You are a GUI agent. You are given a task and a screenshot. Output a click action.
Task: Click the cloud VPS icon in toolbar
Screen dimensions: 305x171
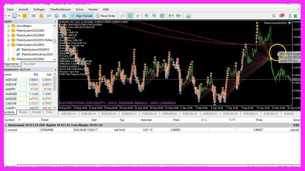(x=57, y=16)
